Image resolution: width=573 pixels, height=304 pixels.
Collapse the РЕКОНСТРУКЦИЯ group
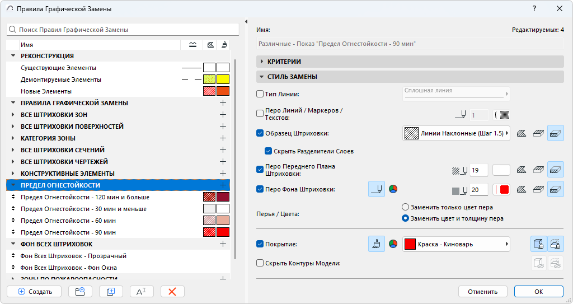pos(13,56)
